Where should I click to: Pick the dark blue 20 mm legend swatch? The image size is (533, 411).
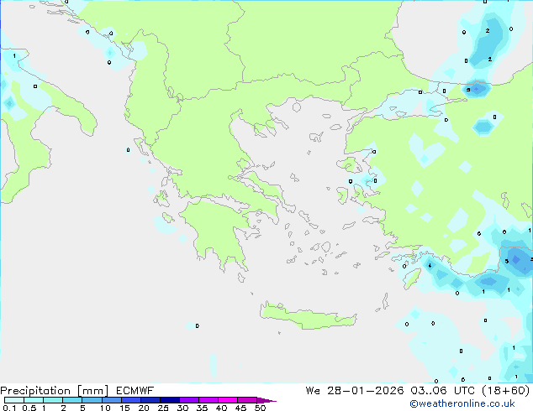150,400
